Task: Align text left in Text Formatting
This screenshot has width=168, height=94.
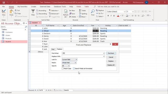Action: [x=133, y=16]
